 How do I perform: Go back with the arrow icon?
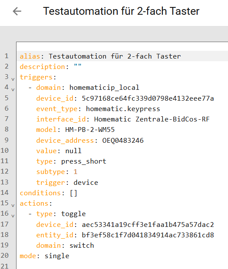point(17,11)
